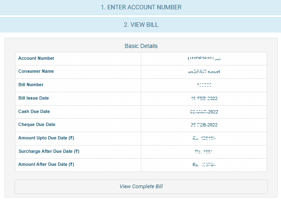Viewport: 281px width, 202px height.
Task: Expand the Enter Account Number section
Action: tap(141, 7)
